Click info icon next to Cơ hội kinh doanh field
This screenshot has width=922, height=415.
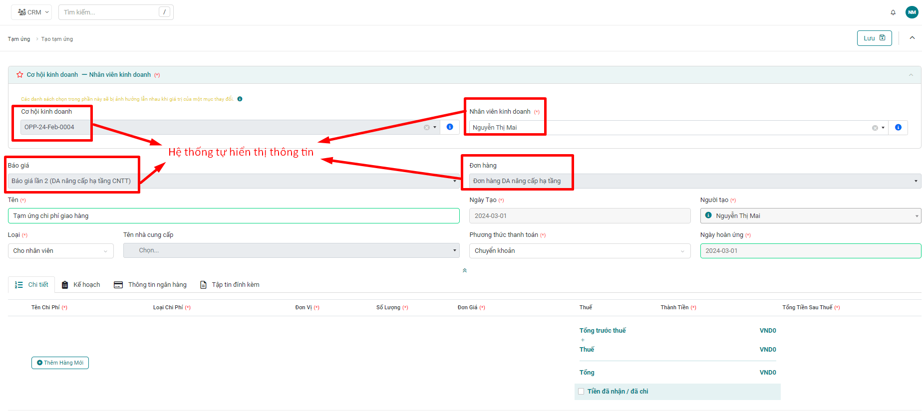coord(450,127)
